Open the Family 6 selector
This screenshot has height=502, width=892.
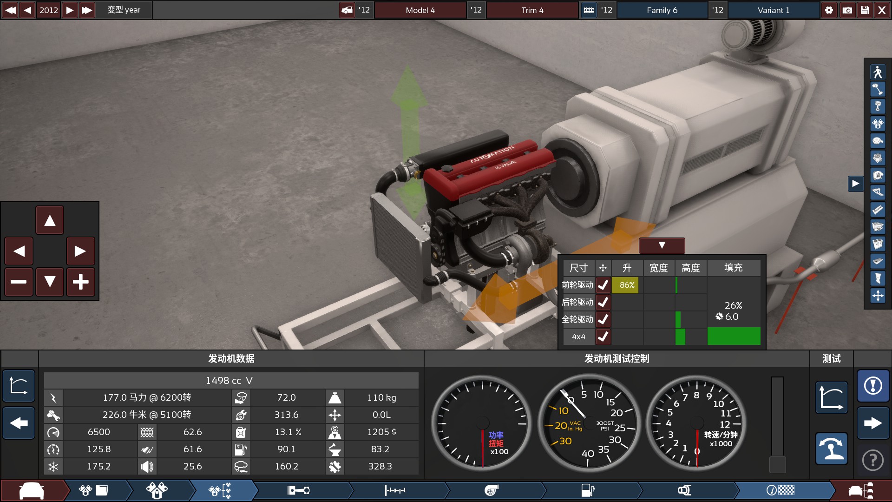click(x=662, y=10)
